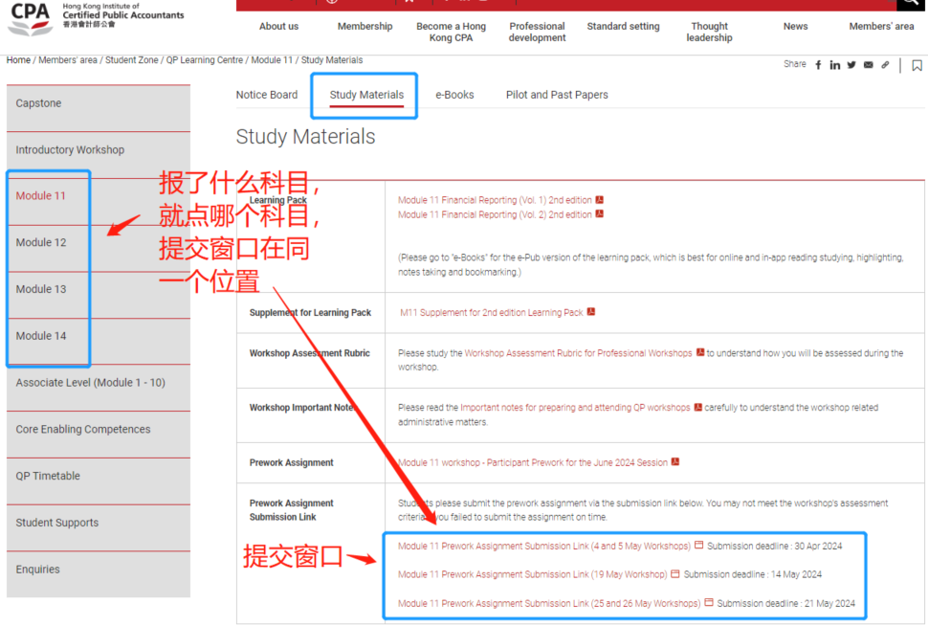Open the 4 and 5 May Workshops submission link

click(x=543, y=547)
